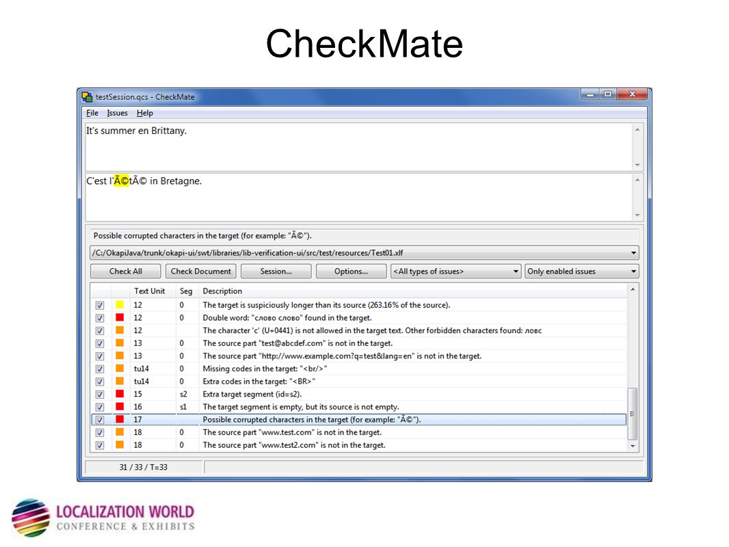Expand the Only enabled issues dropdown
The height and width of the screenshot is (547, 729).
pos(581,271)
